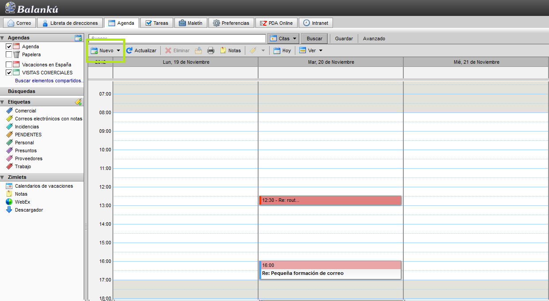549x301 pixels.
Task: Select the PENDIENTES tag
Action: pos(28,135)
